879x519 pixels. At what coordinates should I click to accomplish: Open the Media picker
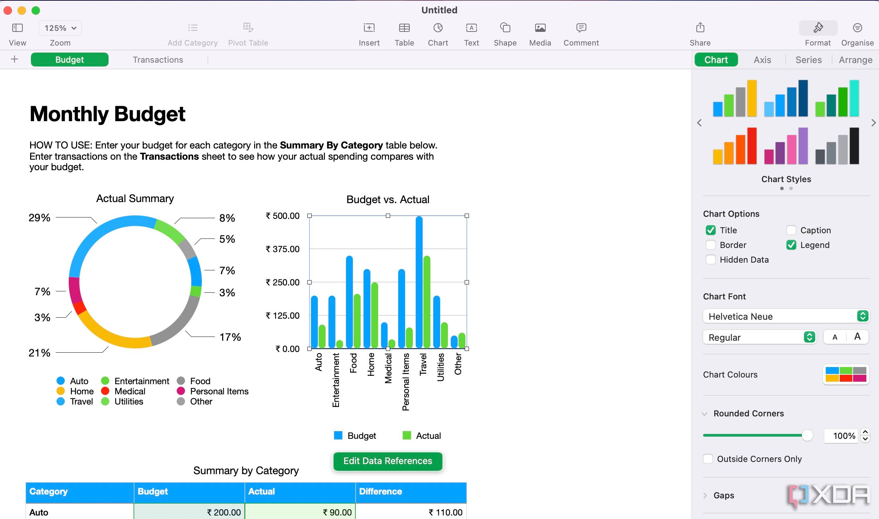pos(540,28)
